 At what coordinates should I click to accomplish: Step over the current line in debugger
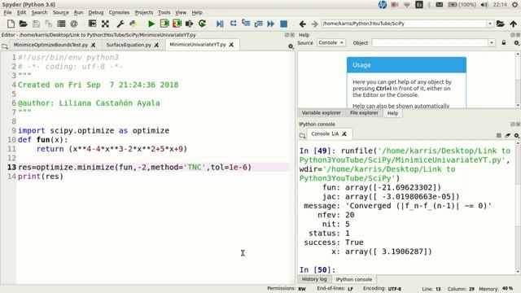coord(233,24)
